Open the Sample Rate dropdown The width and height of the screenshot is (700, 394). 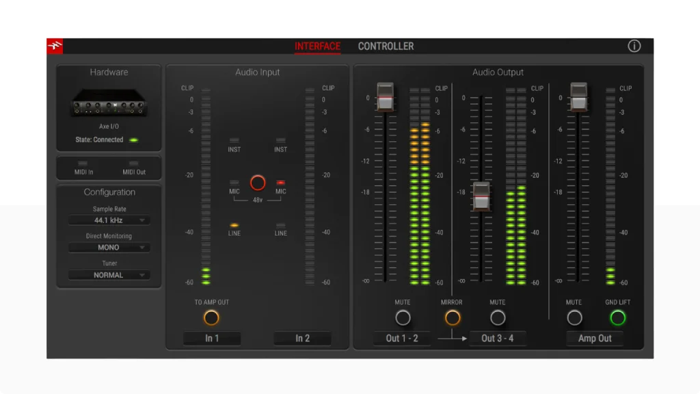pos(109,220)
